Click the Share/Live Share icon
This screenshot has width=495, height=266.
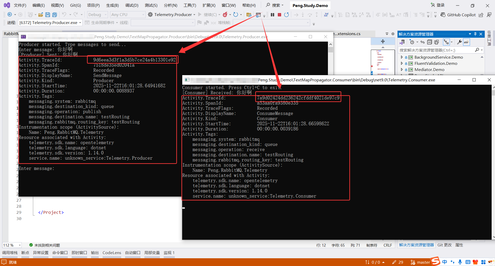(481, 15)
